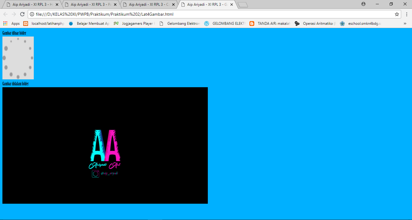Close the Aip Ariyadi - Ca tab
This screenshot has width=412, height=220.
click(x=173, y=5)
